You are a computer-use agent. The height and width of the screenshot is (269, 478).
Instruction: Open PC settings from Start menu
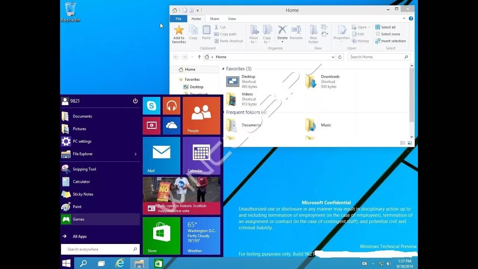(x=100, y=141)
